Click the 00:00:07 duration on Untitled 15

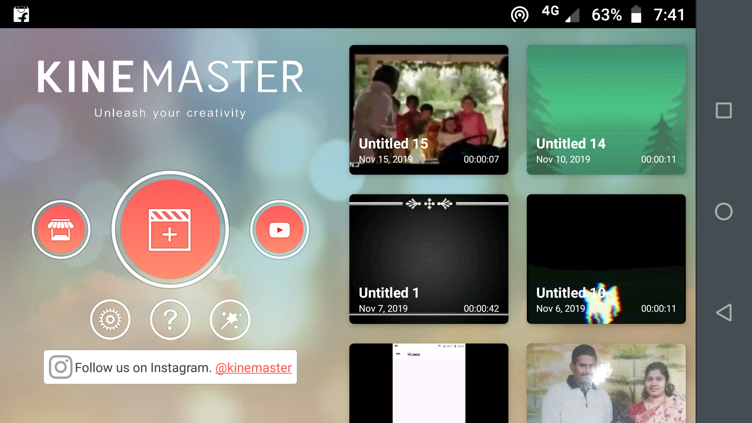(x=481, y=159)
